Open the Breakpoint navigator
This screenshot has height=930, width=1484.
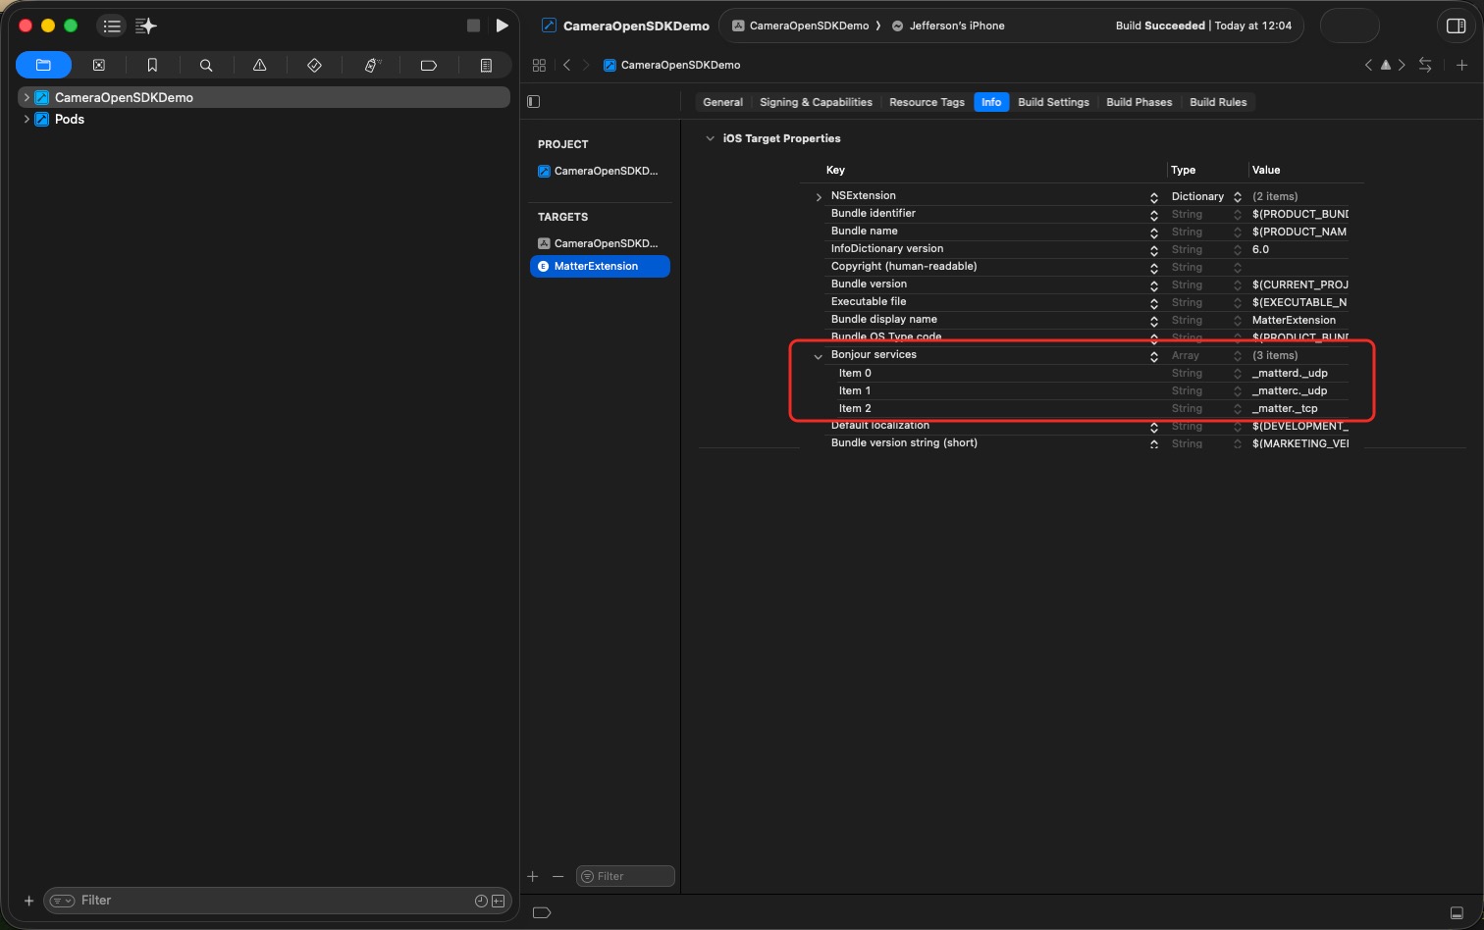click(x=429, y=65)
